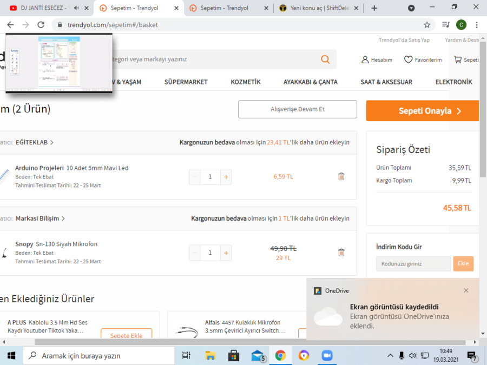Viewport: 487px width, 365px height.
Task: Click Ekle discount code button
Action: [x=463, y=263]
